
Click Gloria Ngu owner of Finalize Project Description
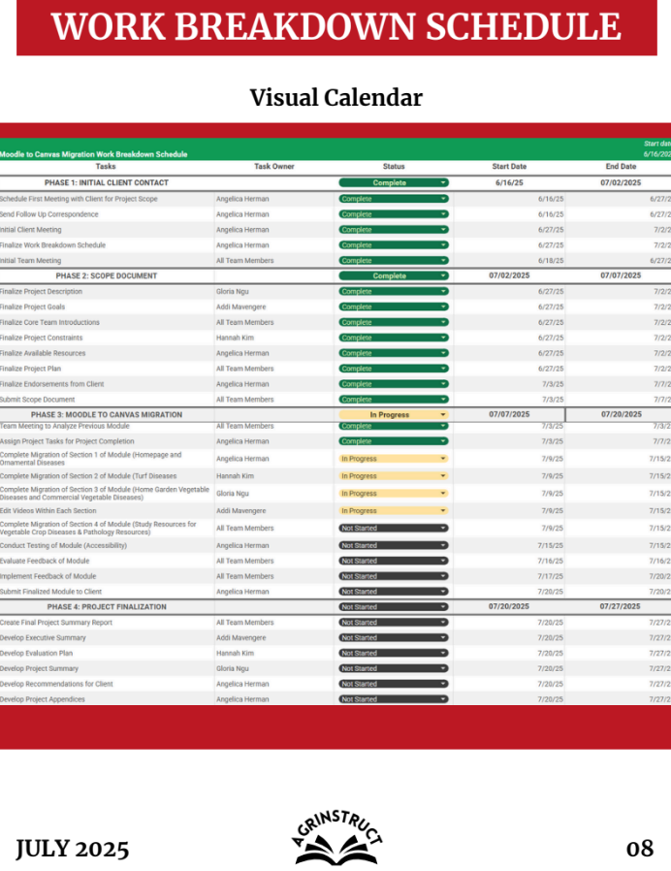coord(232,292)
